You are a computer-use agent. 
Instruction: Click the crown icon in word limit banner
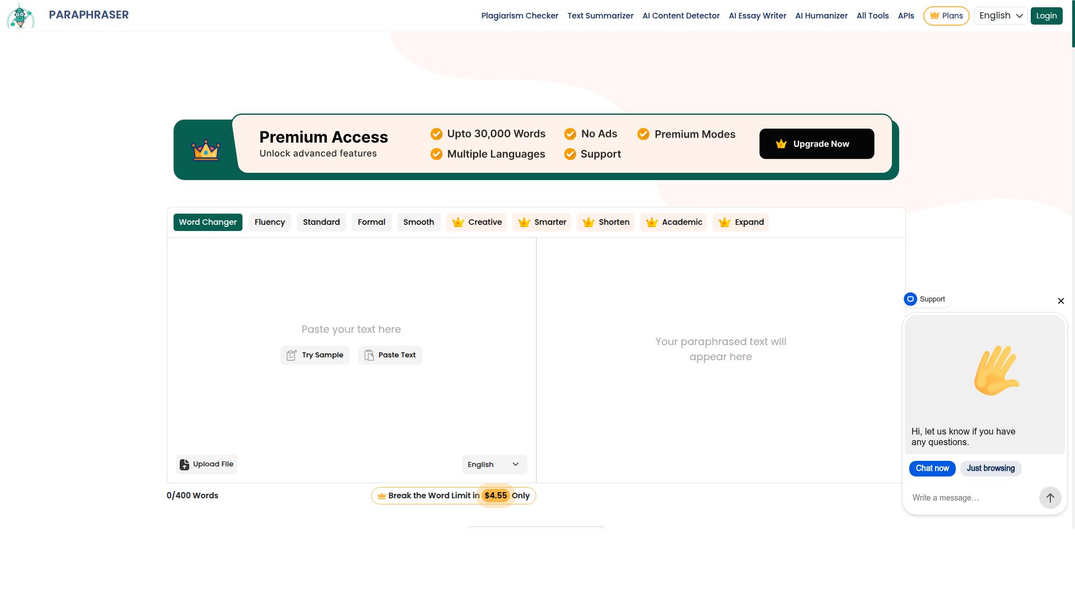tap(381, 496)
